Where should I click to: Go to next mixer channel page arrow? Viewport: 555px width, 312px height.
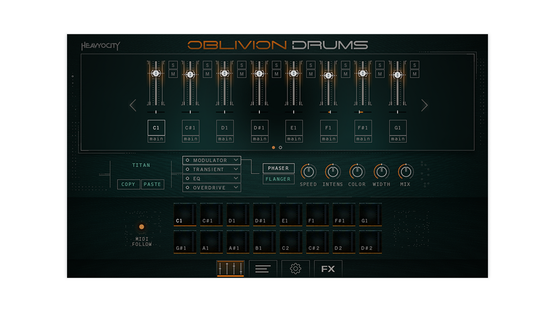(x=425, y=105)
